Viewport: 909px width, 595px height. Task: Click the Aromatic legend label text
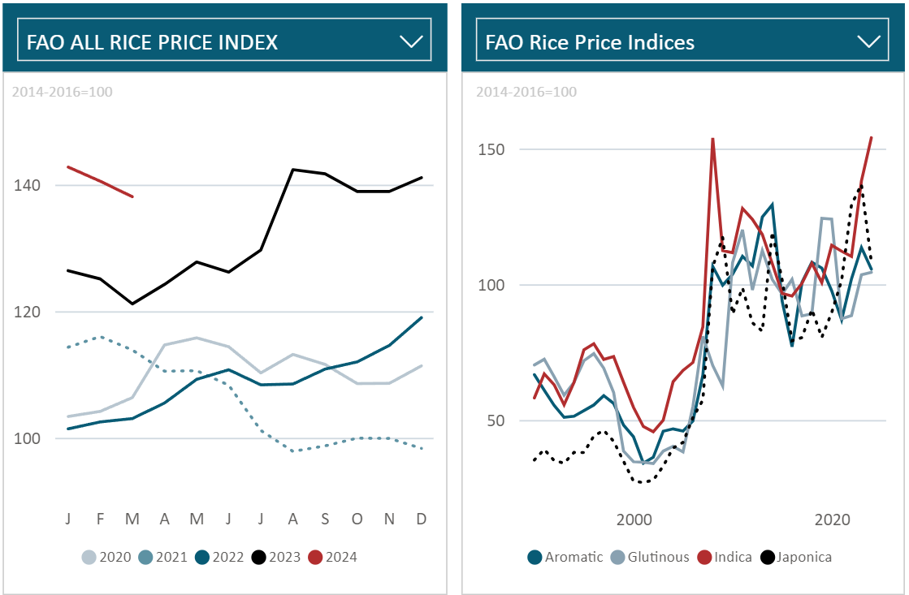click(574, 557)
